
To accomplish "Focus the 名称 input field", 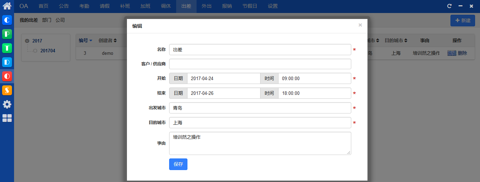I will tap(260, 50).
